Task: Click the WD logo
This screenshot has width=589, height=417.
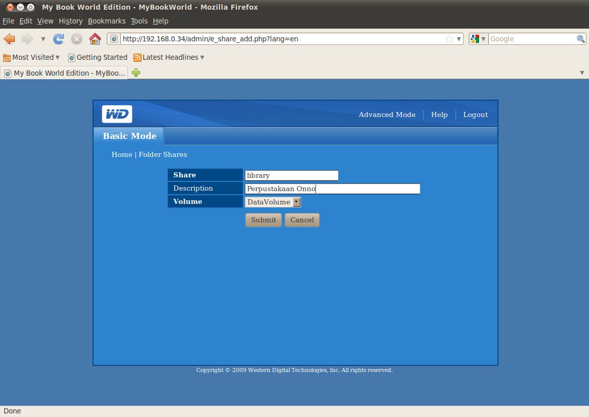Action: coord(117,114)
